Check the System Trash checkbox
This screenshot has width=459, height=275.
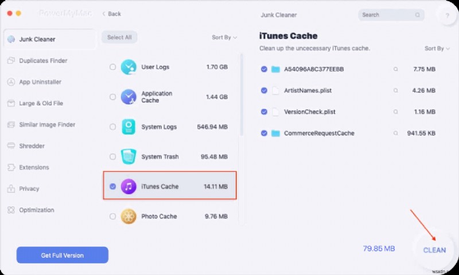pos(112,156)
